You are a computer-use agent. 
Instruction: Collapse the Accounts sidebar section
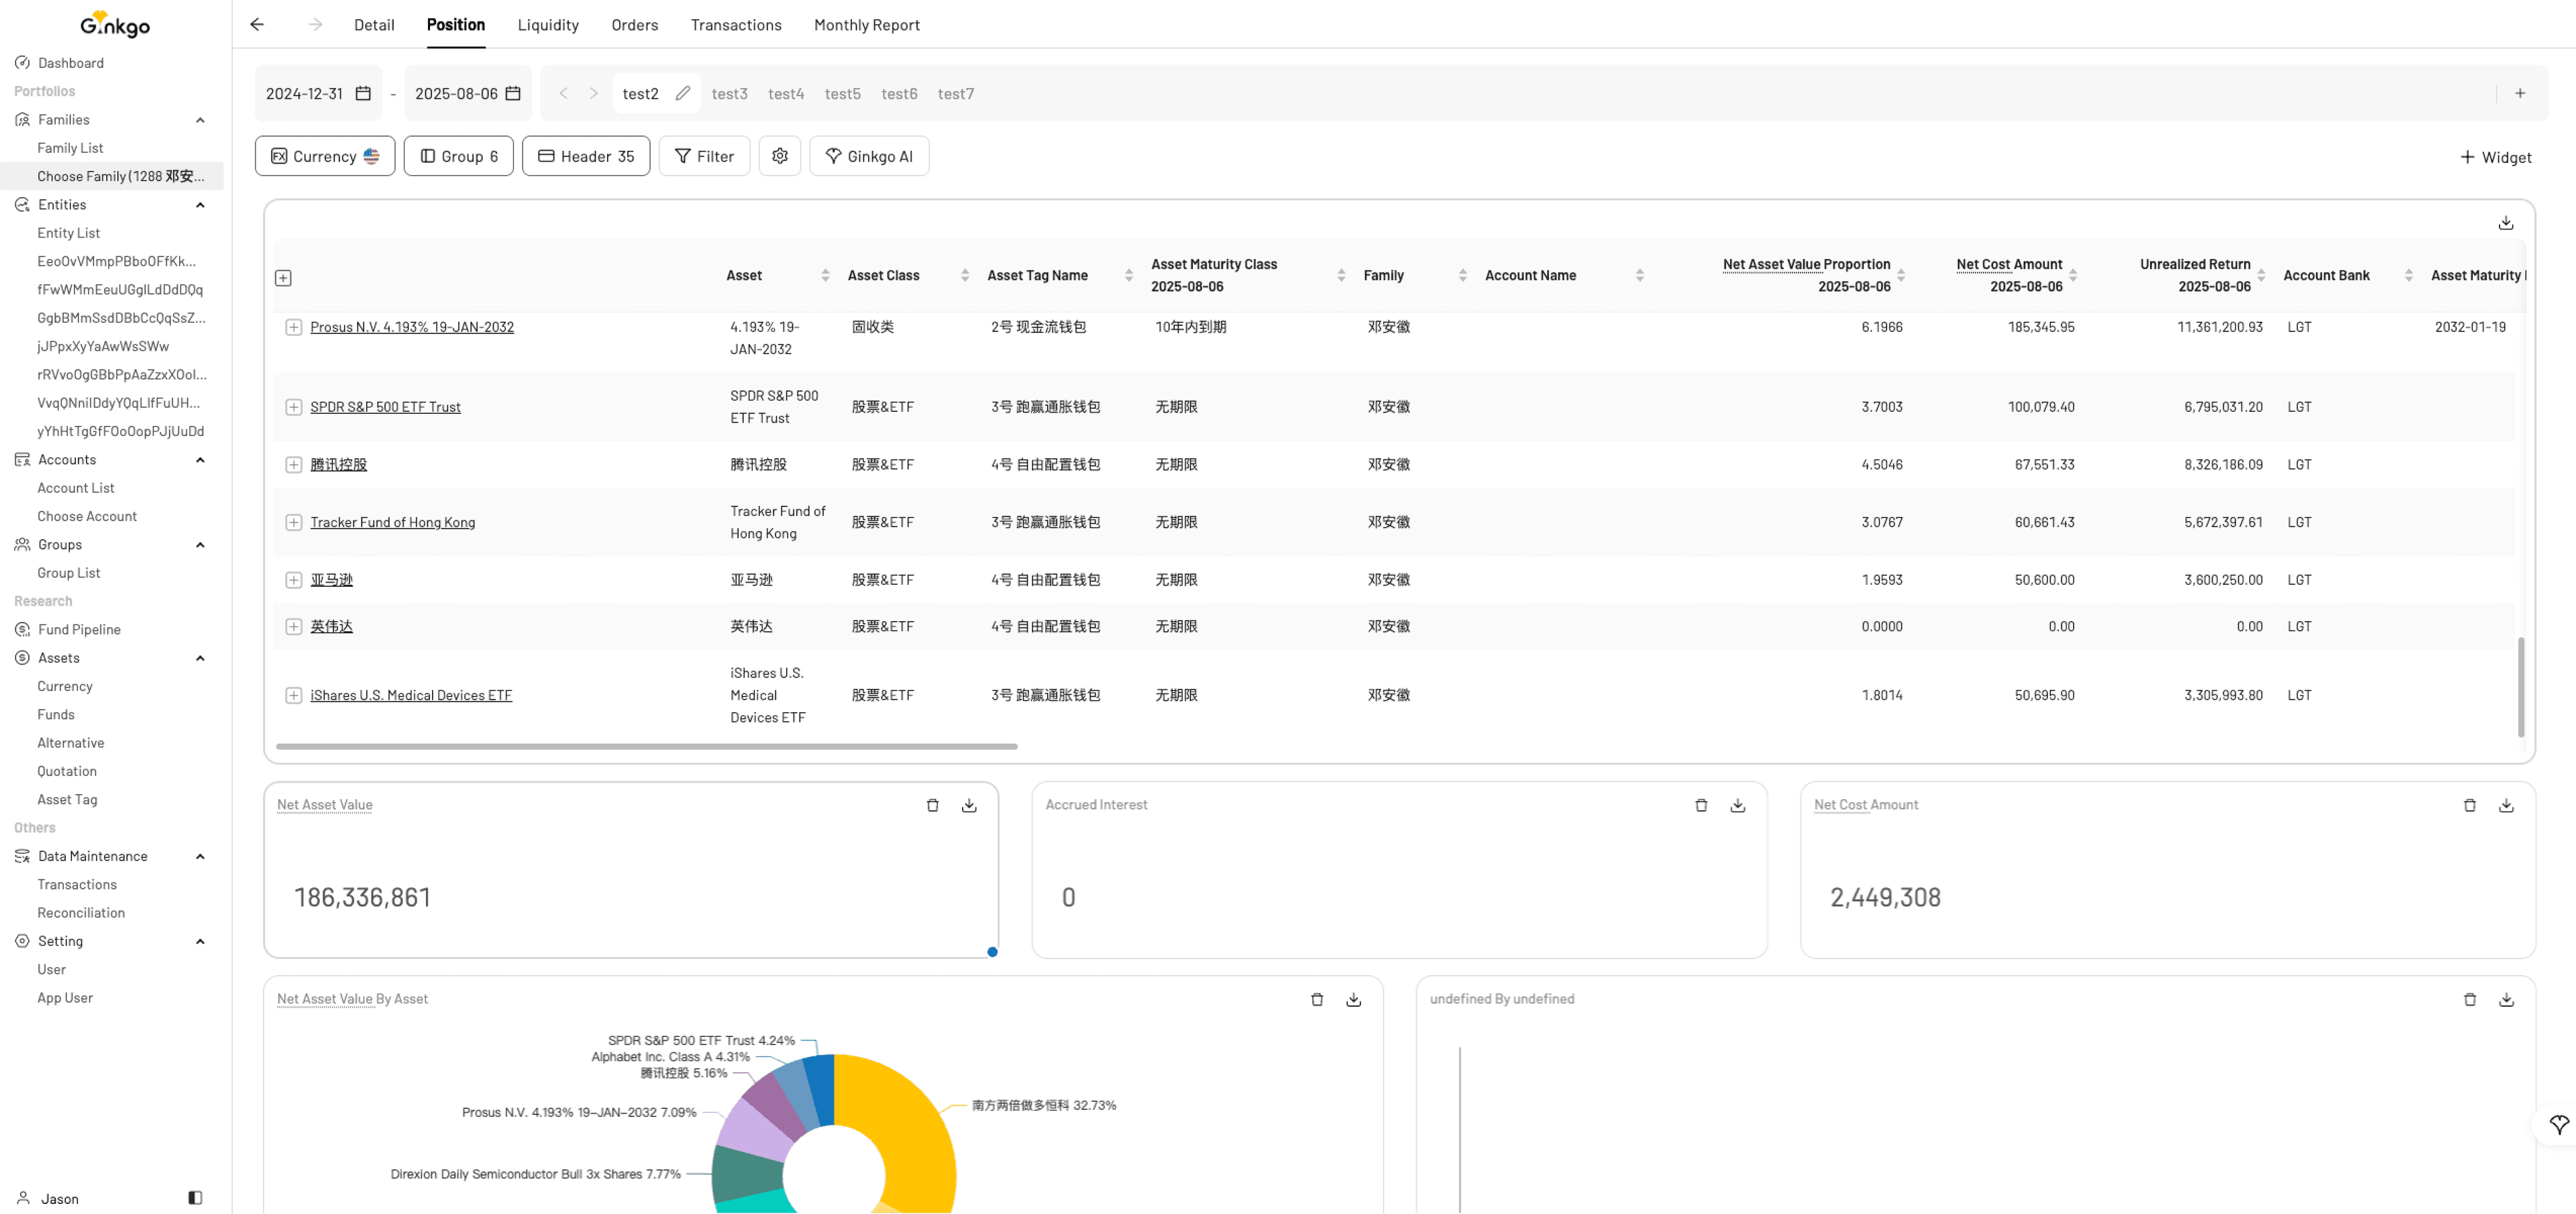click(x=200, y=460)
